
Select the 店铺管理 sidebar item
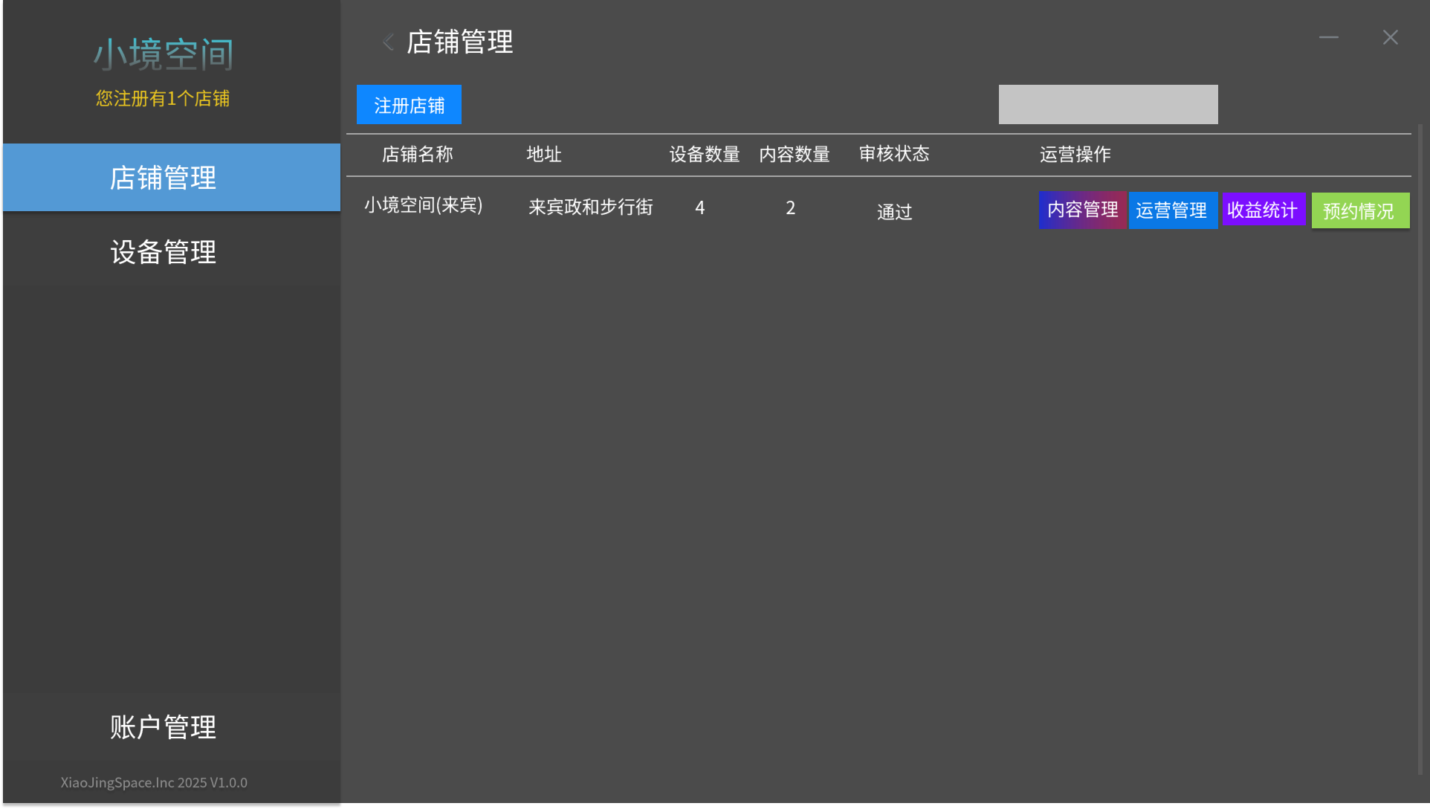163,177
